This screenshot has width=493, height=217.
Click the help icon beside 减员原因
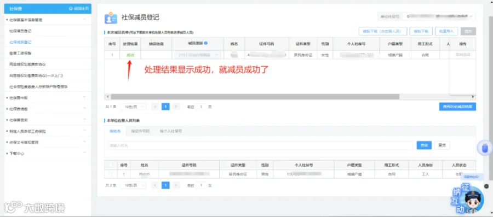click(205, 44)
